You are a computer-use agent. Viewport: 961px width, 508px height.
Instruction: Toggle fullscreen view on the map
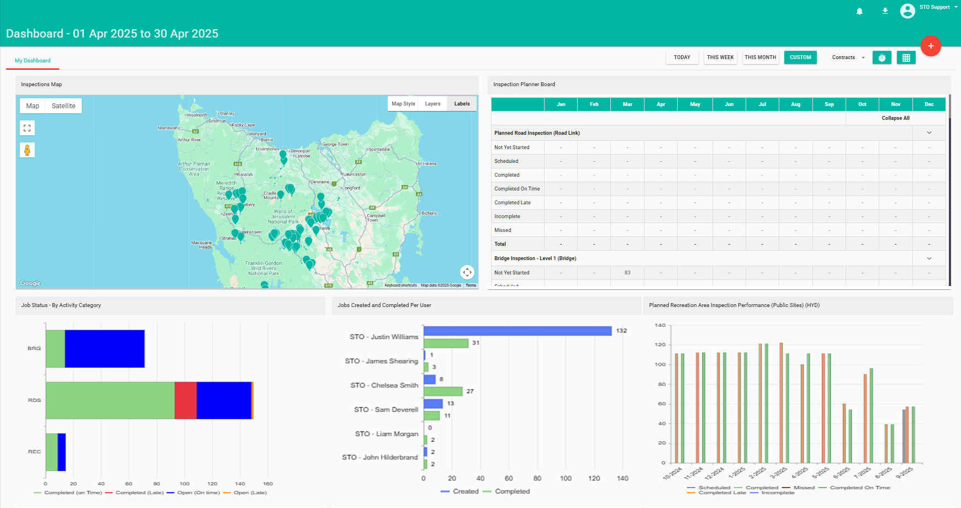27,128
